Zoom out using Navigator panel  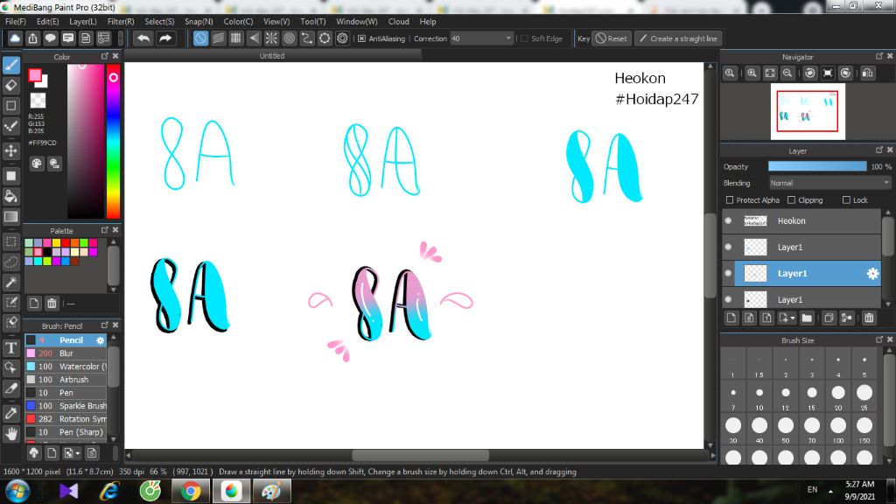click(x=787, y=73)
